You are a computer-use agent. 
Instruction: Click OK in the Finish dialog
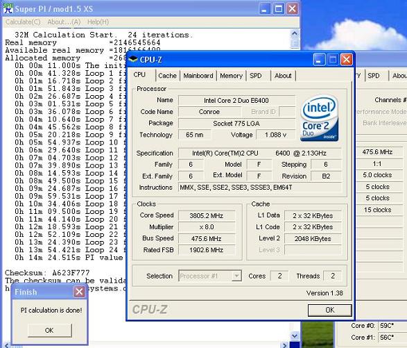pyautogui.click(x=49, y=331)
